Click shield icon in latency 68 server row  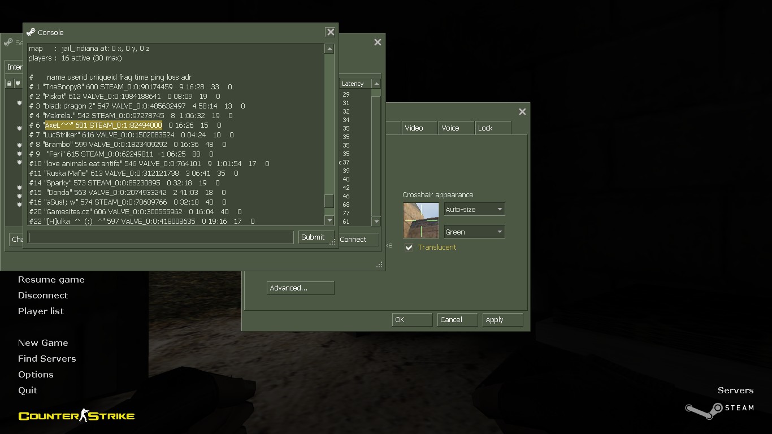(19, 205)
